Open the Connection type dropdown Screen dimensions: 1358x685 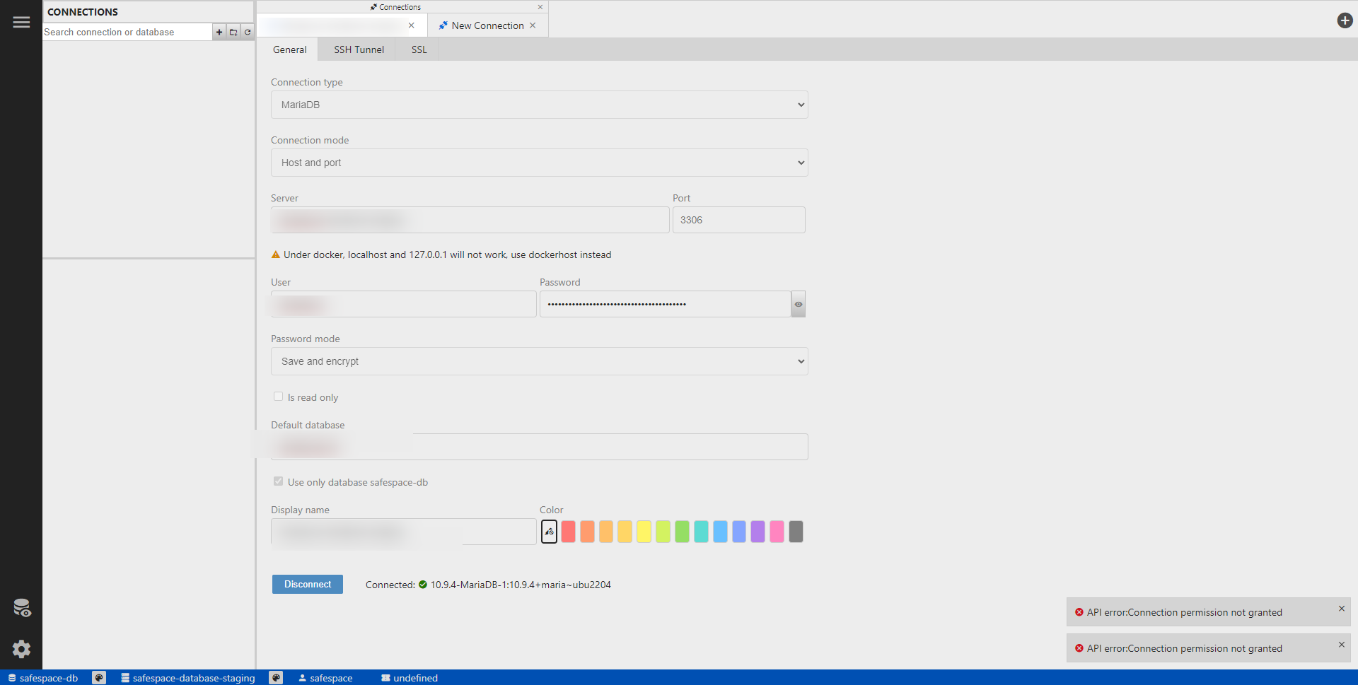pos(539,105)
